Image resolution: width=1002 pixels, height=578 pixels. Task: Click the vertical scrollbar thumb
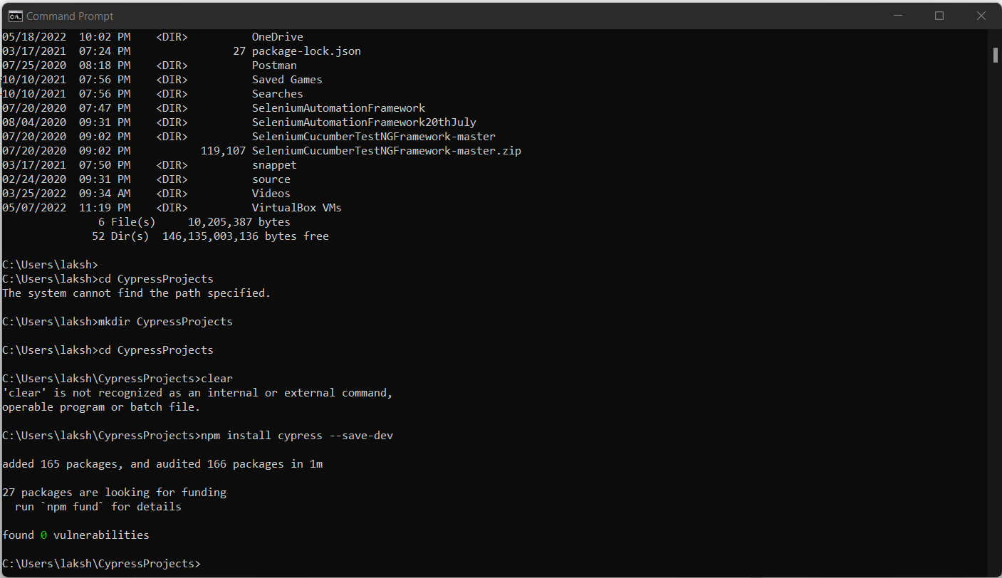(x=996, y=56)
